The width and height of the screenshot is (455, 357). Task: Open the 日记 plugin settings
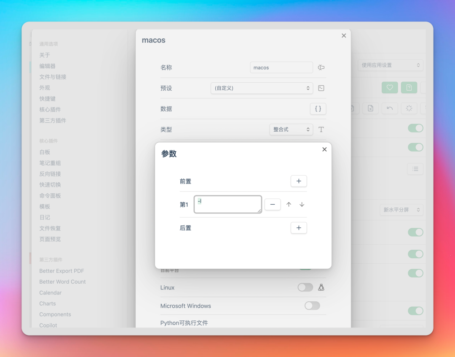(x=45, y=217)
